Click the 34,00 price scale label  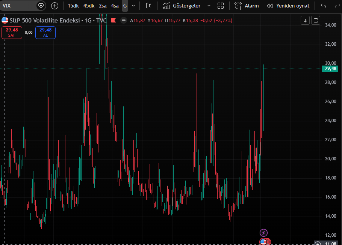(330, 25)
